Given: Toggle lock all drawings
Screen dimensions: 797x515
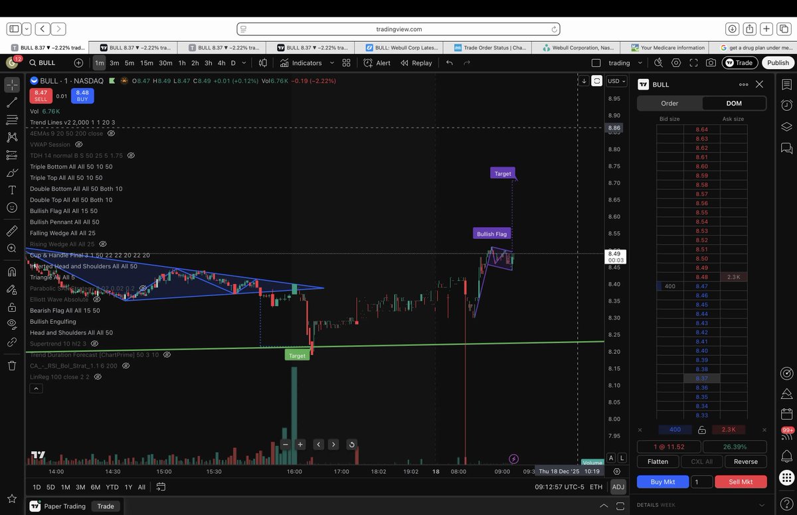Looking at the screenshot, I should [12, 307].
